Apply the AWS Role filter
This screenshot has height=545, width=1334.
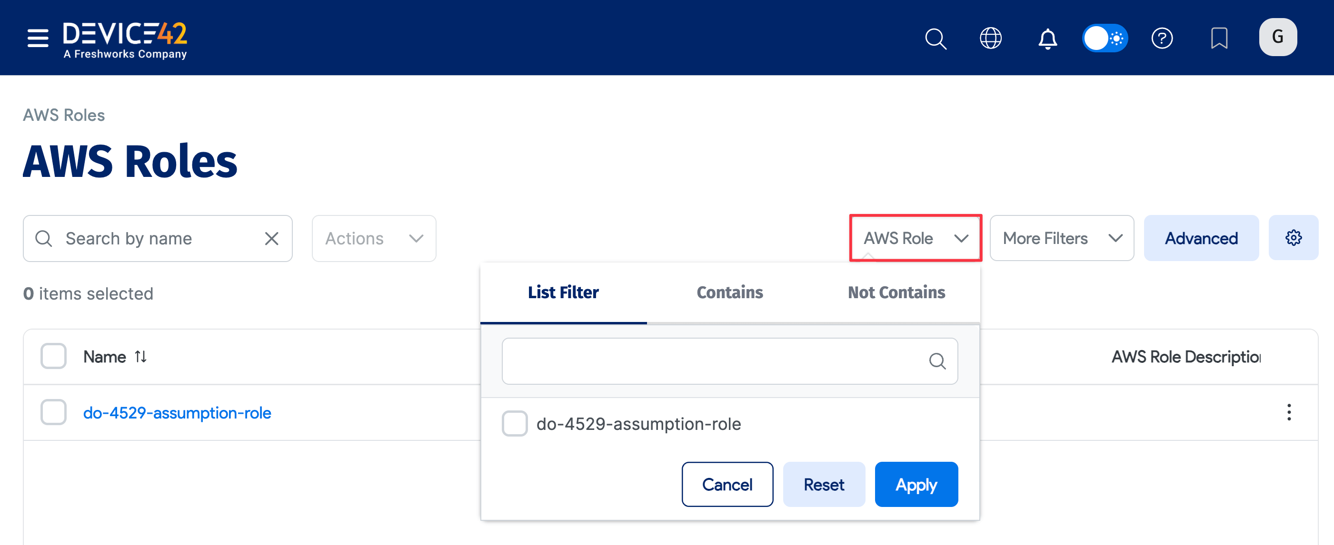(916, 485)
